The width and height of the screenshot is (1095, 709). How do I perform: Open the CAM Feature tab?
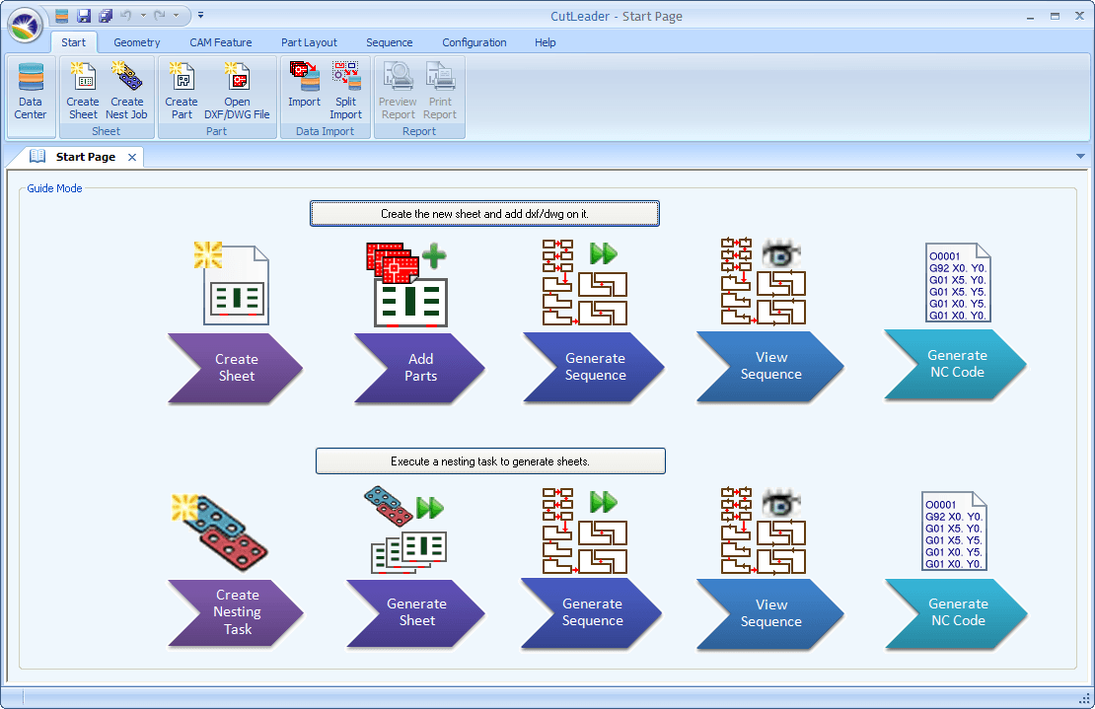point(220,42)
